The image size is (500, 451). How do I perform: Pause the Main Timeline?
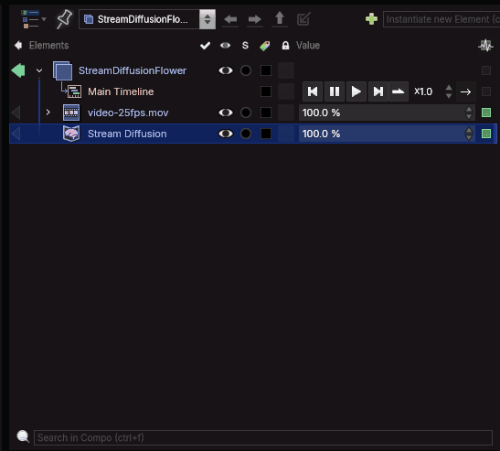(x=335, y=91)
